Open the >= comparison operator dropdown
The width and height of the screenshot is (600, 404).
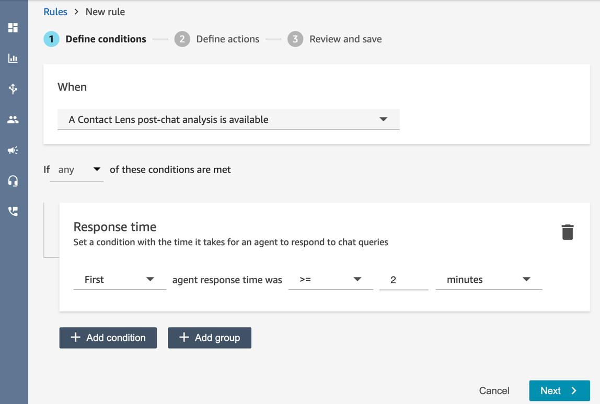click(x=330, y=280)
